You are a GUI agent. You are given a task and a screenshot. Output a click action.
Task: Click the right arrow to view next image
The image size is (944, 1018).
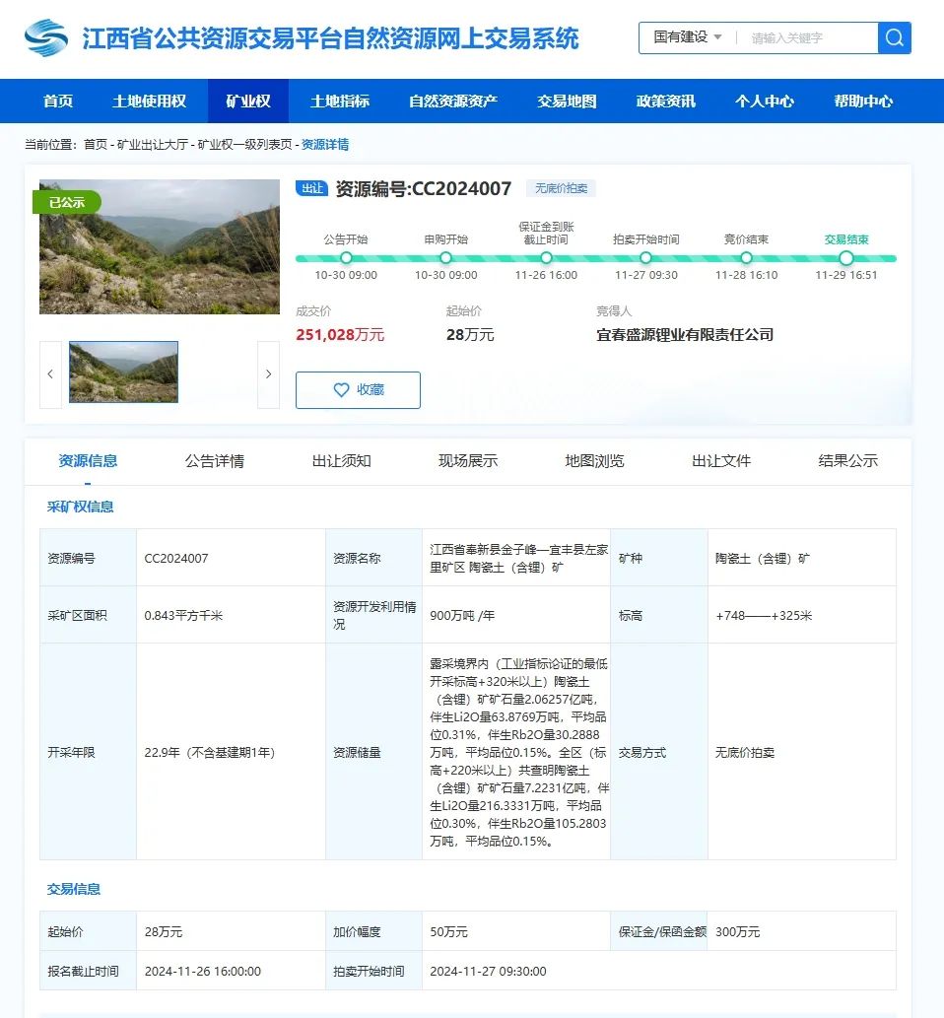tap(268, 373)
